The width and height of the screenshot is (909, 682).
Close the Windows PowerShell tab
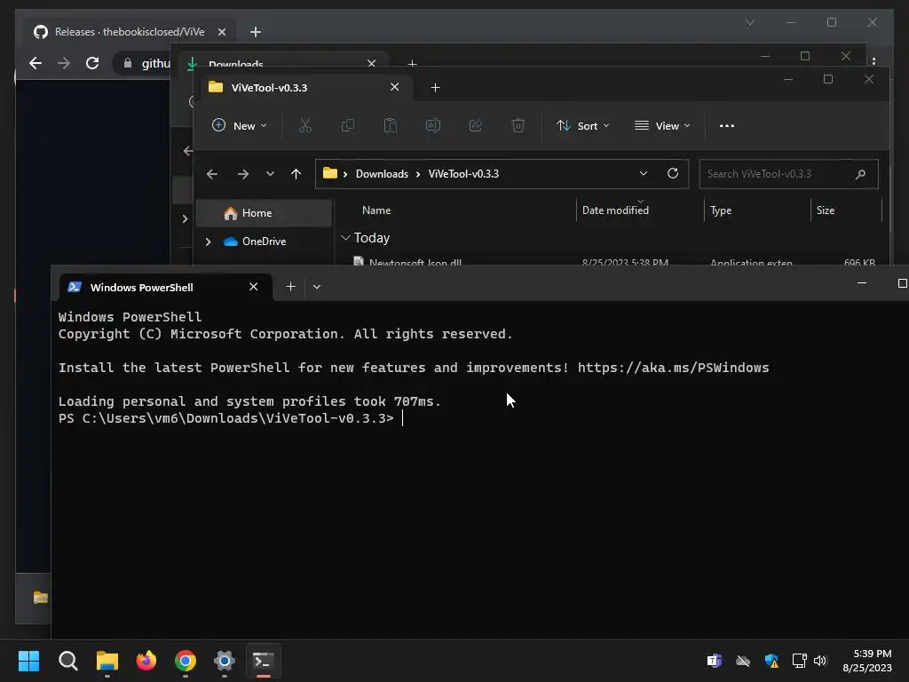click(x=253, y=287)
